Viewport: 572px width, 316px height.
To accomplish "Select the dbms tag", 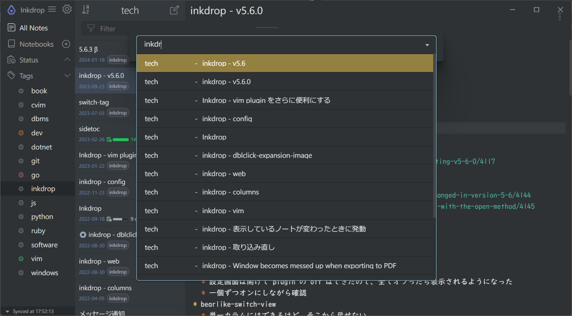I will pyautogui.click(x=38, y=119).
